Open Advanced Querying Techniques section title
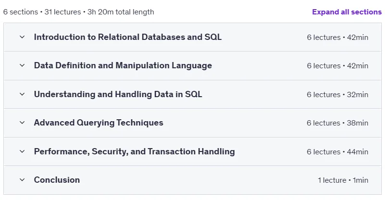The width and height of the screenshot is (389, 201). coord(99,123)
